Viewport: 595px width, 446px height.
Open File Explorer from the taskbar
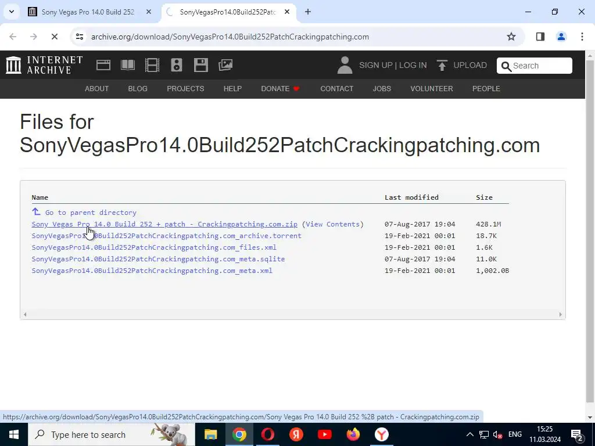pos(210,434)
